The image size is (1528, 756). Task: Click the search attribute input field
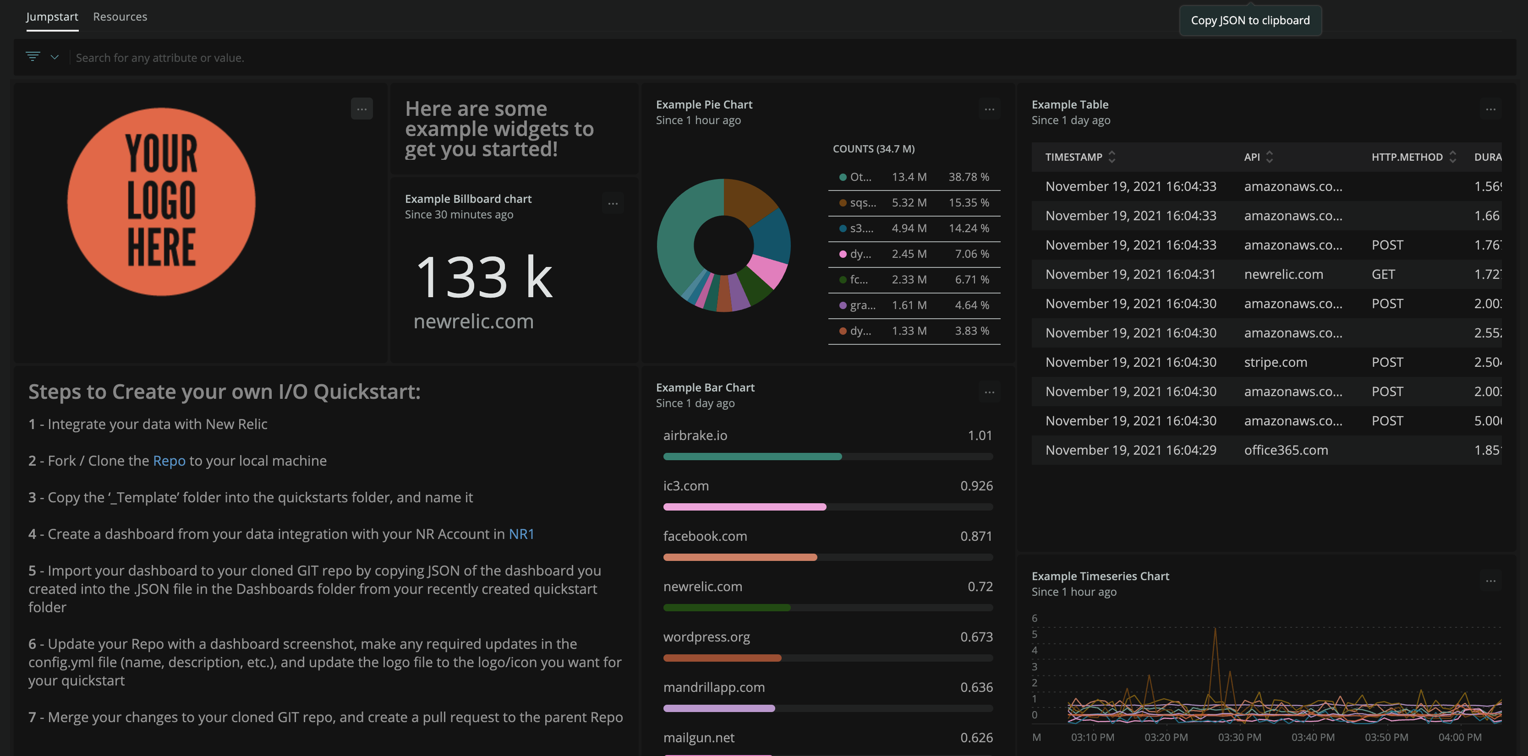(x=160, y=58)
